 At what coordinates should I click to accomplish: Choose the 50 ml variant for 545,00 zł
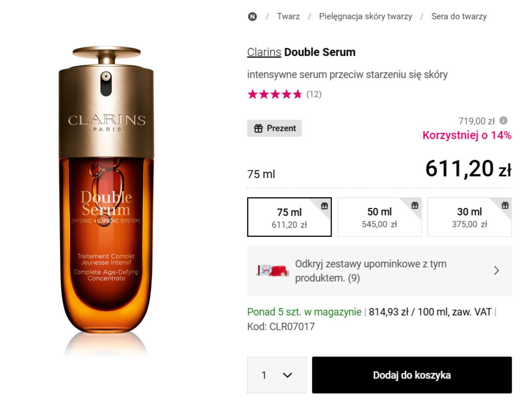pyautogui.click(x=379, y=218)
